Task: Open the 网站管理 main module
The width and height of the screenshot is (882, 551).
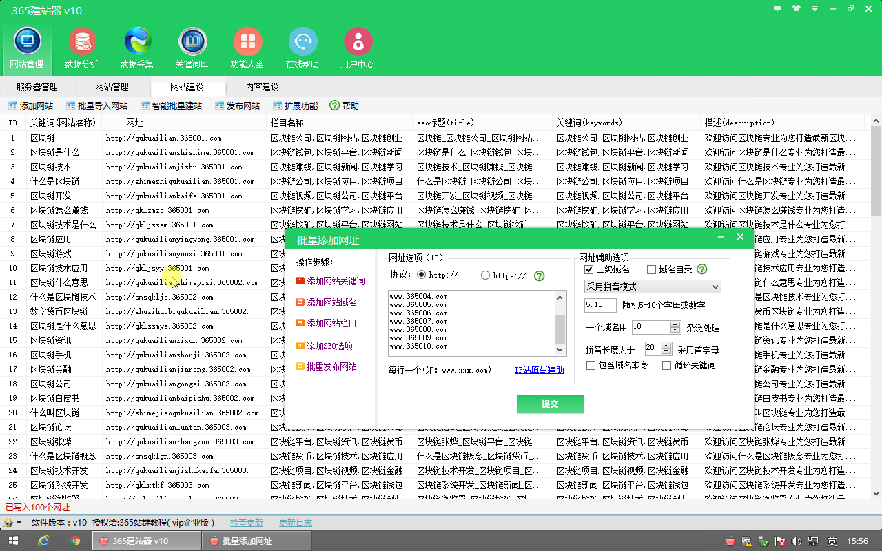Action: tap(27, 48)
